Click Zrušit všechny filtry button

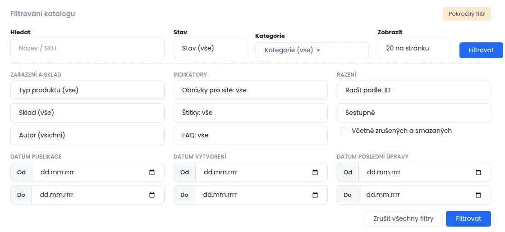pyautogui.click(x=403, y=219)
